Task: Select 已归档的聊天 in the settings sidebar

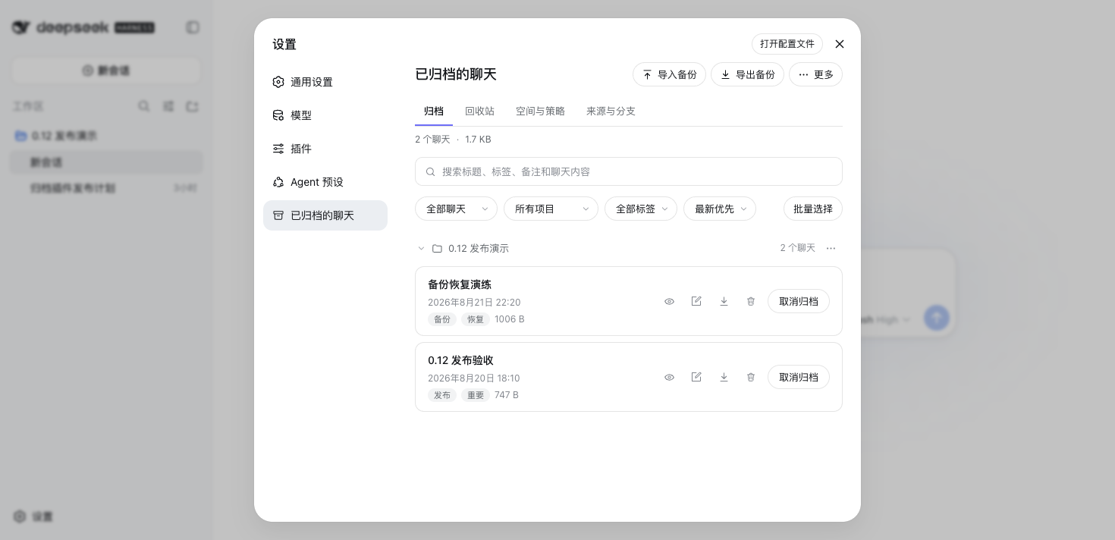Action: (325, 215)
